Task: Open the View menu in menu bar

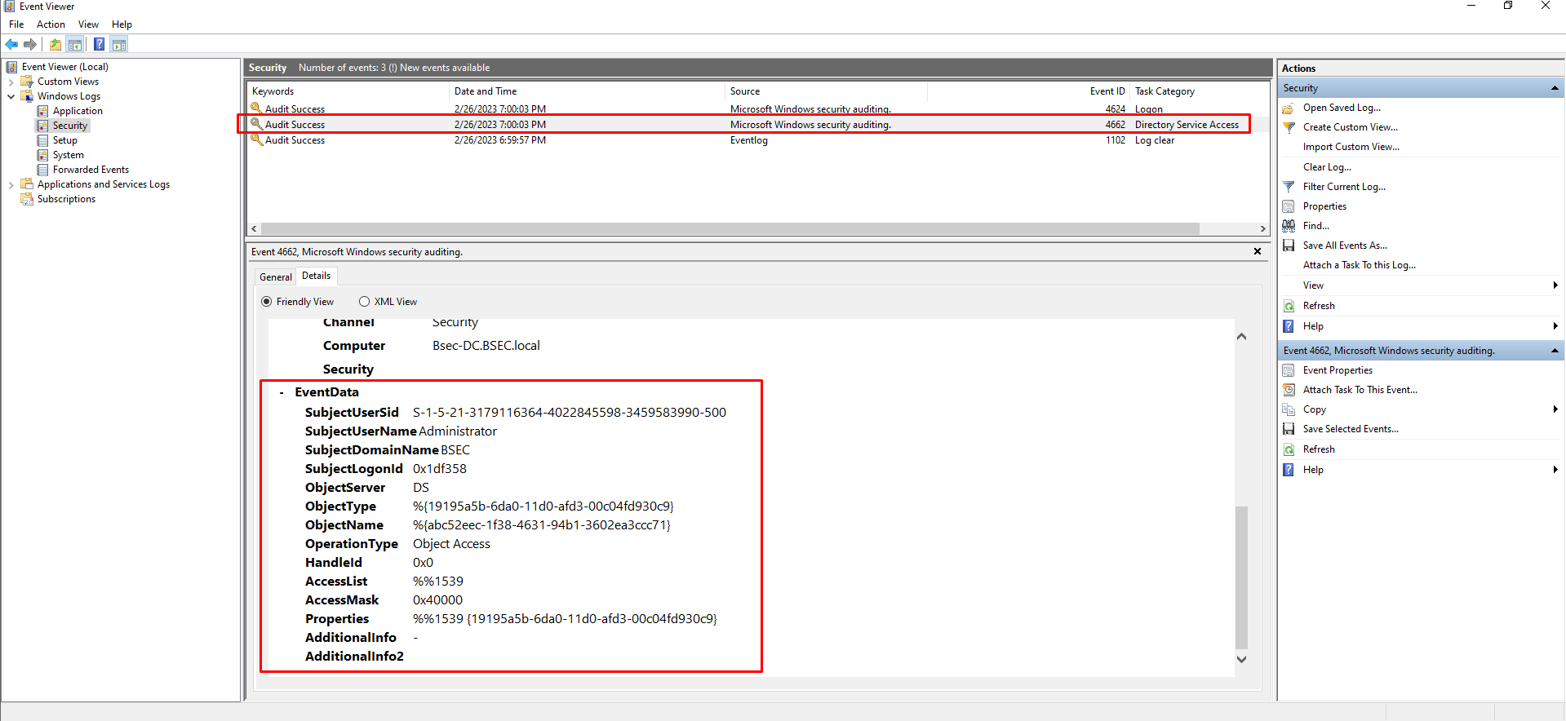Action: click(x=88, y=24)
